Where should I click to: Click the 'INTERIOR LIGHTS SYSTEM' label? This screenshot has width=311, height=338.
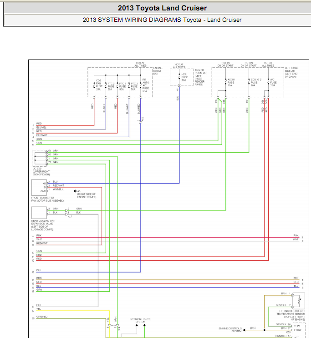pos(140,320)
